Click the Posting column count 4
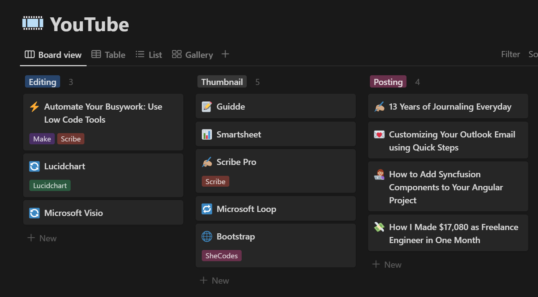538x297 pixels. click(x=417, y=82)
